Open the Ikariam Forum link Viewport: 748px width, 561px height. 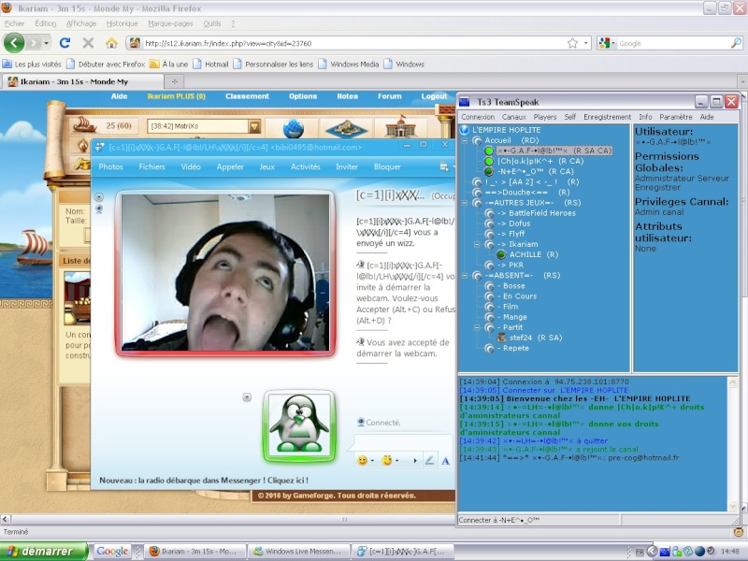coord(390,96)
